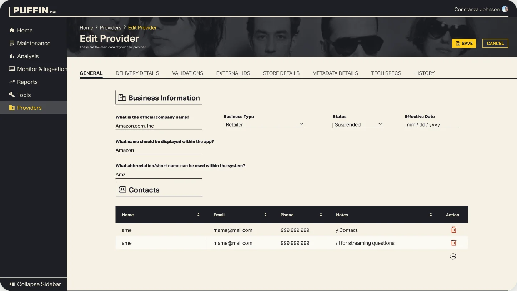Add a new contact with plus icon
The width and height of the screenshot is (517, 291).
[x=453, y=256]
